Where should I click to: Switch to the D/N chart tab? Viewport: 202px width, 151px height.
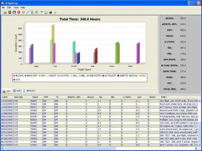pyautogui.click(x=17, y=91)
